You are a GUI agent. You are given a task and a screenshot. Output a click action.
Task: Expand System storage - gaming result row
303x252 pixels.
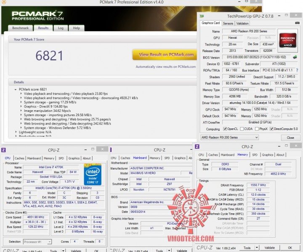click(x=21, y=102)
